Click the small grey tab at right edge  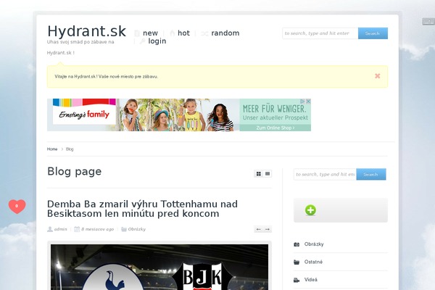[x=428, y=21]
